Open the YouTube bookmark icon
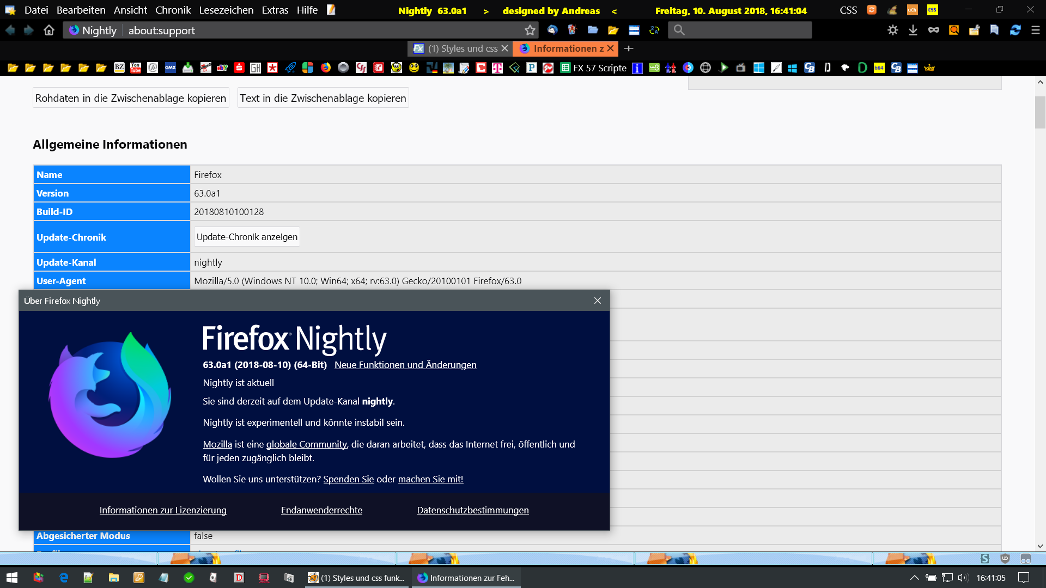Screen dimensions: 1046x588 pyautogui.click(x=136, y=68)
